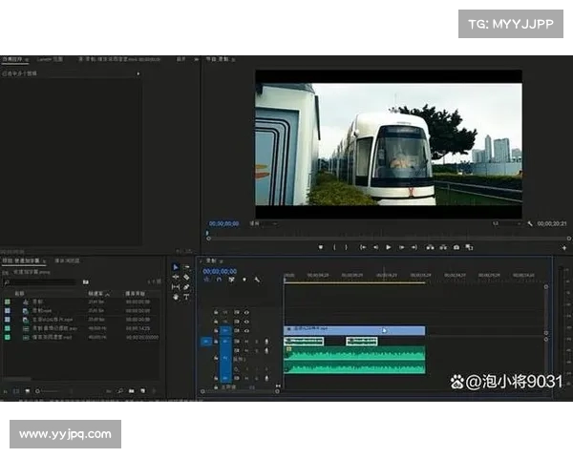The width and height of the screenshot is (573, 458).
Task: Click the timeline horizontal zoom scrollbar
Action: click(240, 391)
